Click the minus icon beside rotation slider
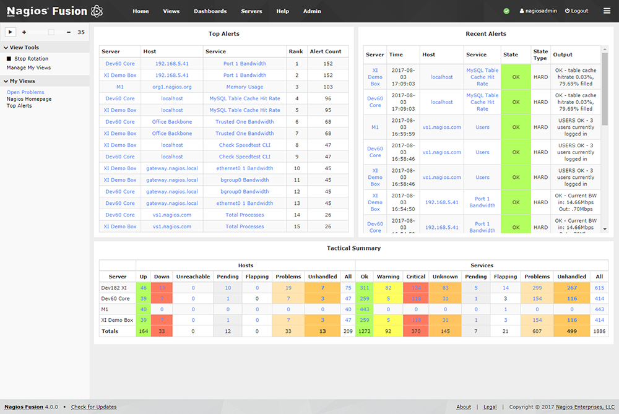Viewport: 619px width, 414px height. pyautogui.click(x=68, y=32)
